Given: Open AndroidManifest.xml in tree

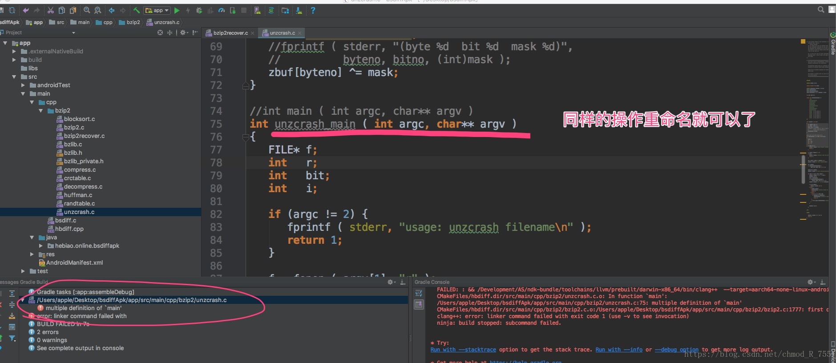Looking at the screenshot, I should tap(71, 263).
